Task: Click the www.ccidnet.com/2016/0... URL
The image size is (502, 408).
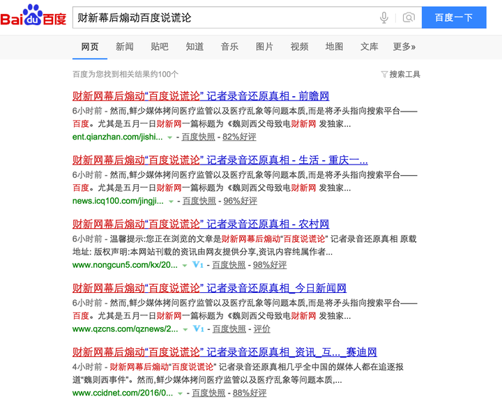Action: [123, 393]
